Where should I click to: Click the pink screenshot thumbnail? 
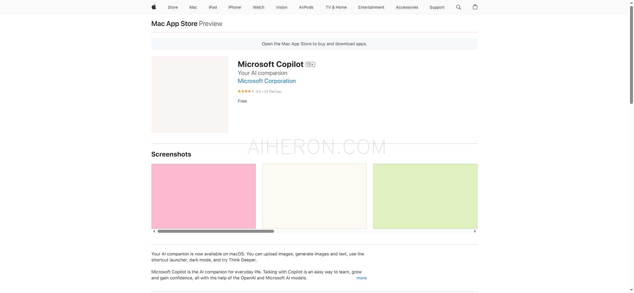pos(203,196)
